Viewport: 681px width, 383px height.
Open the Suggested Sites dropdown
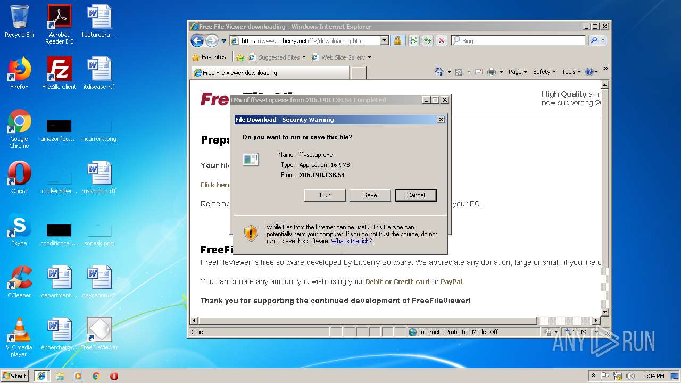[277, 57]
